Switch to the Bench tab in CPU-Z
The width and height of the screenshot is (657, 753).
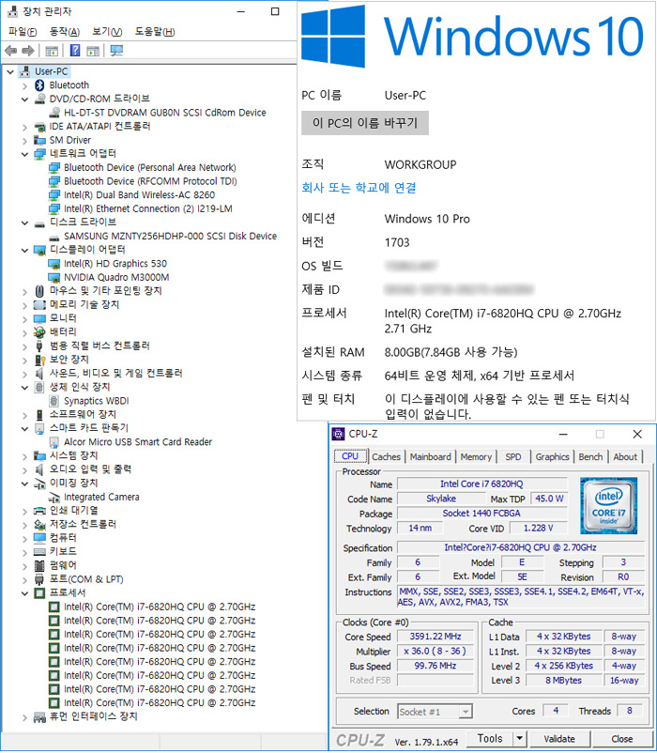tap(590, 456)
